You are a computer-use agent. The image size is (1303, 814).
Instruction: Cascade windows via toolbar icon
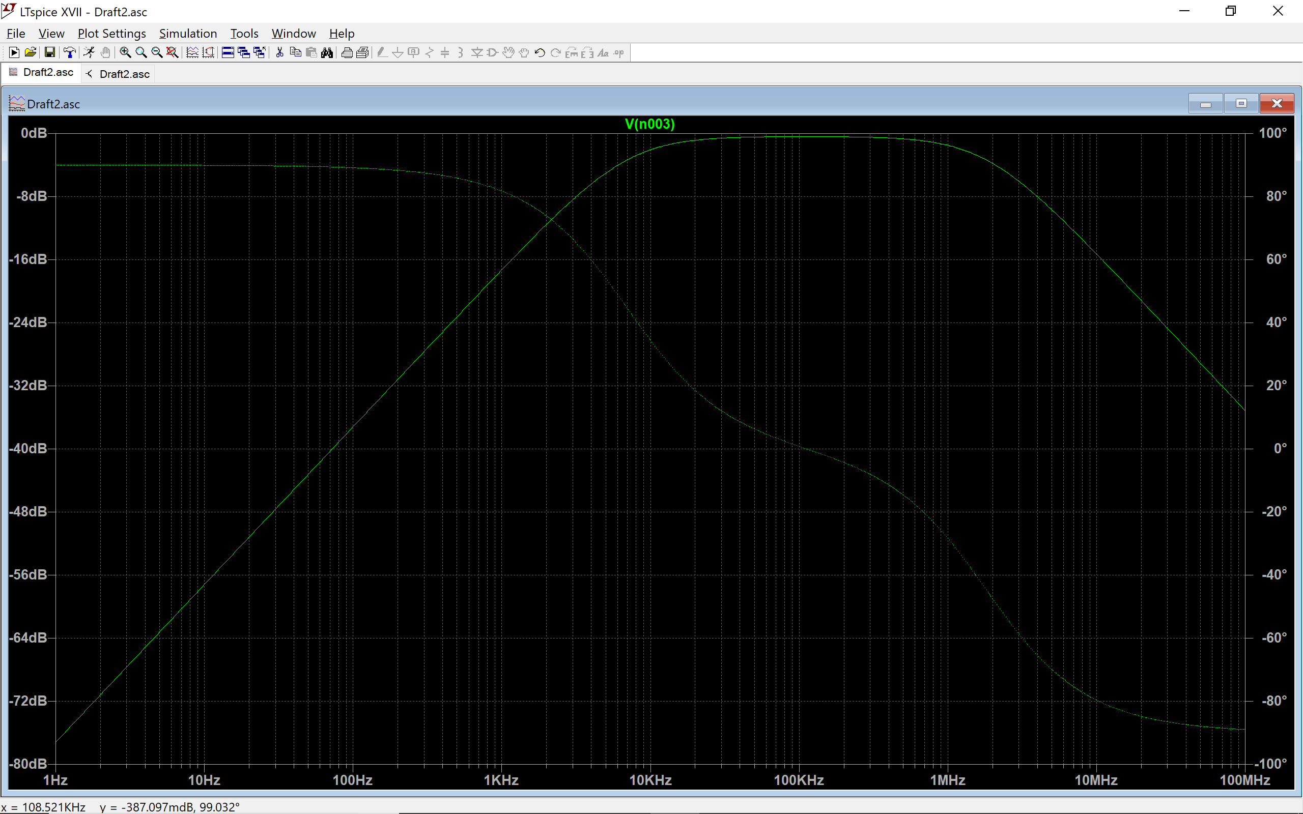[x=243, y=52]
